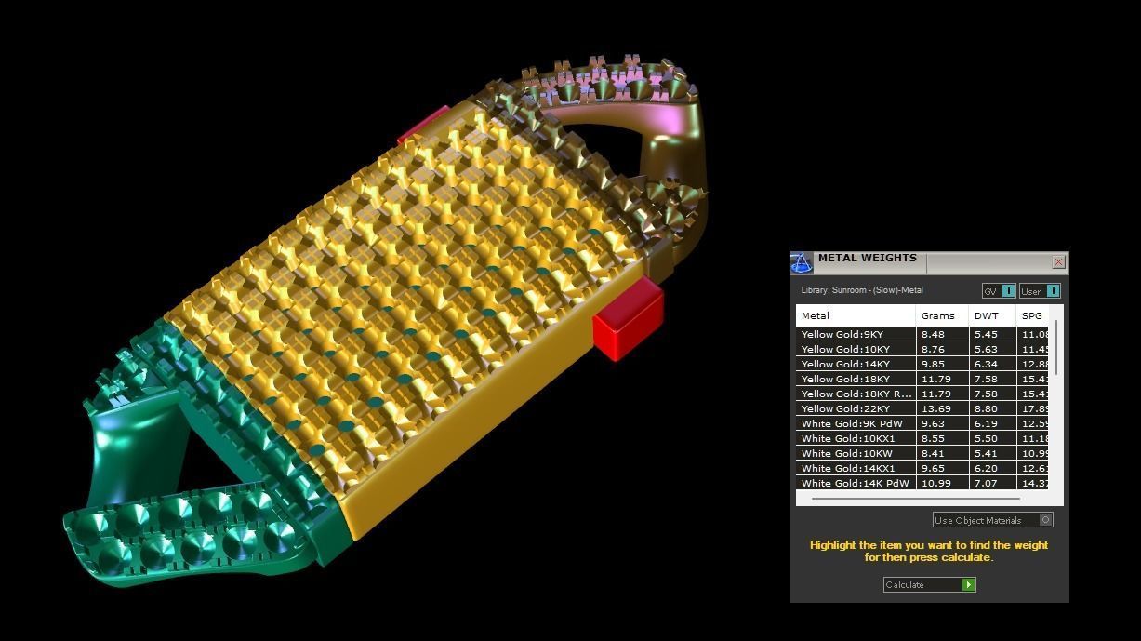
Task: Select the Yellow Gold:22KY row
Action: [922, 408]
